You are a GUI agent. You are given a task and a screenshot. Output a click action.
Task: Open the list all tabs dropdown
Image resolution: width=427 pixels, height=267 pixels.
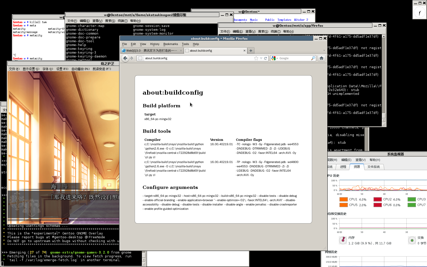(x=324, y=51)
